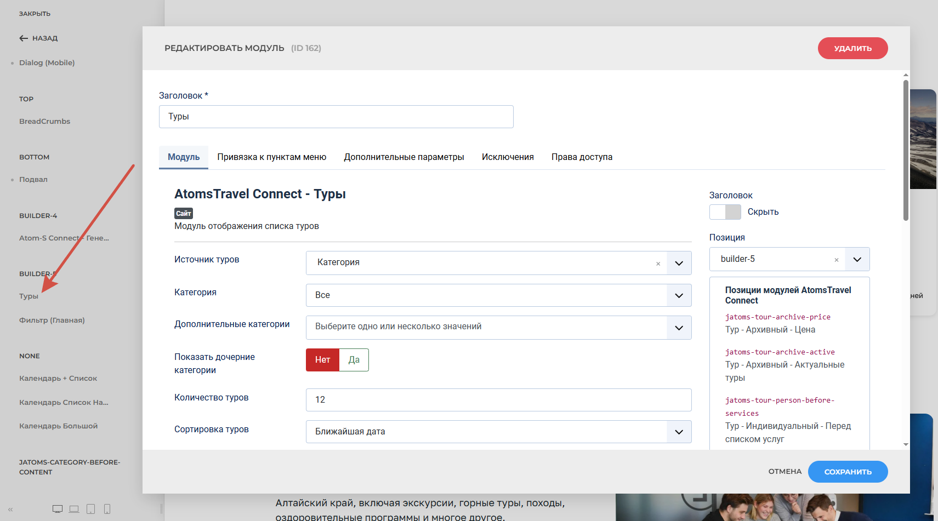Click the scrollbar down arrow in the modal
The width and height of the screenshot is (938, 521).
pos(906,444)
